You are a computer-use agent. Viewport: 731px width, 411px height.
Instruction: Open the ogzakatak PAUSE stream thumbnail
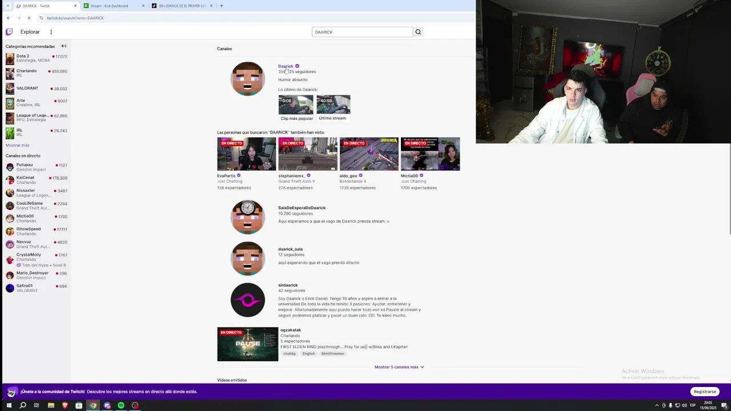pos(247,344)
